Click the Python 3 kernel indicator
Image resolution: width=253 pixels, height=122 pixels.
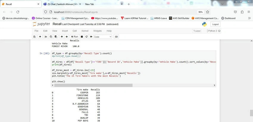click(214, 31)
